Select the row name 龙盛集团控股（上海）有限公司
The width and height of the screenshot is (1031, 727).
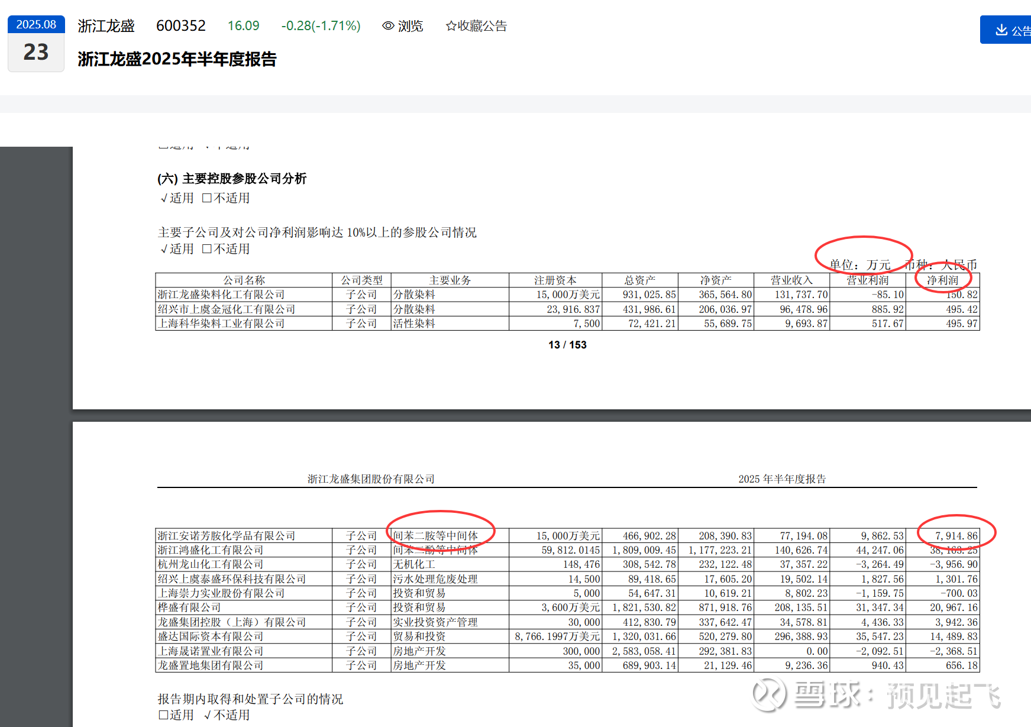click(x=232, y=622)
